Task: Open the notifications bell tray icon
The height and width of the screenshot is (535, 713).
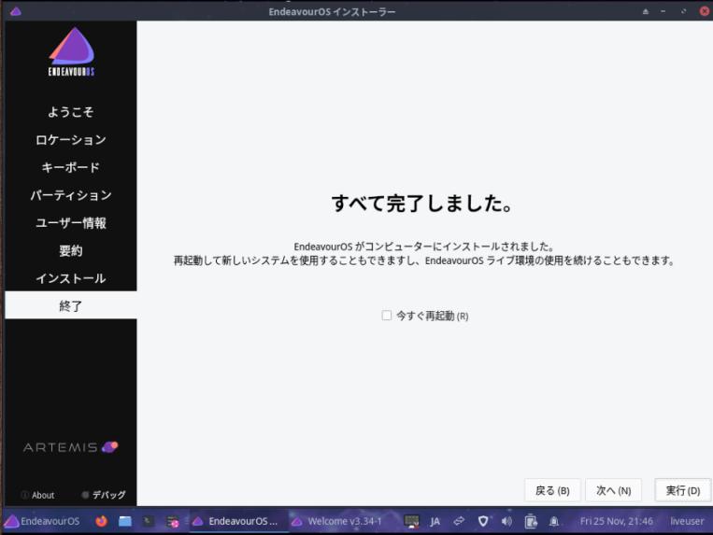Action: click(554, 521)
